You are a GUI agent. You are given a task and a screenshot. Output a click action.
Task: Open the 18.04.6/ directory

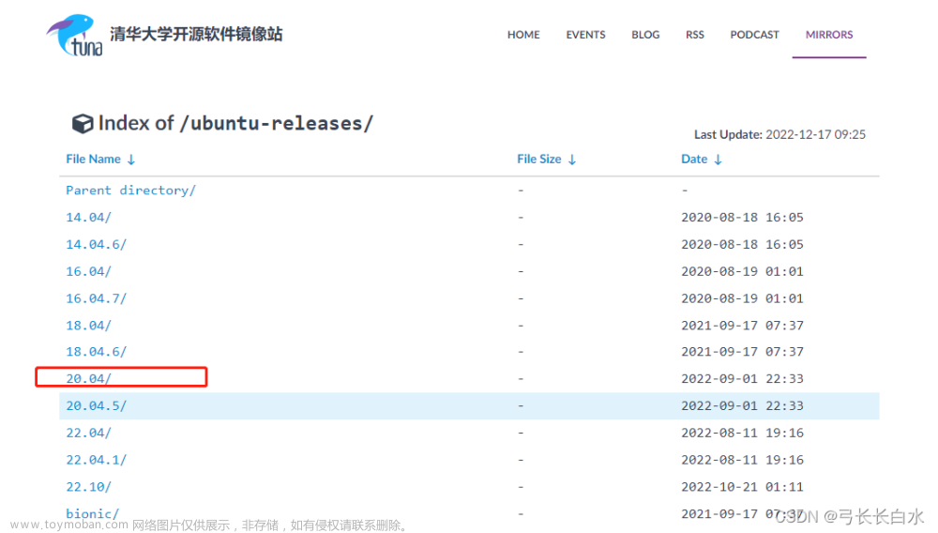point(97,352)
